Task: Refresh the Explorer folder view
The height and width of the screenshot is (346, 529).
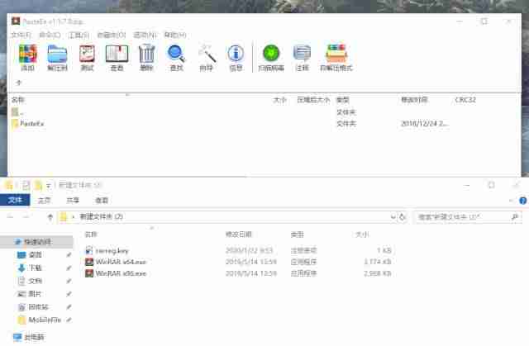Action: click(x=403, y=216)
